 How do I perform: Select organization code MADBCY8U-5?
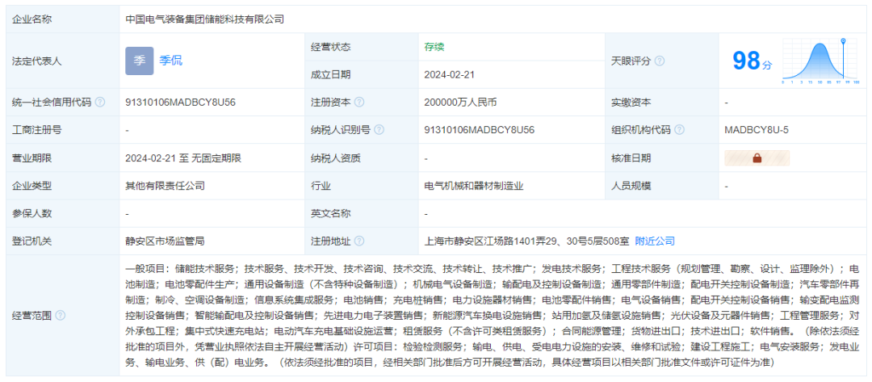(757, 130)
